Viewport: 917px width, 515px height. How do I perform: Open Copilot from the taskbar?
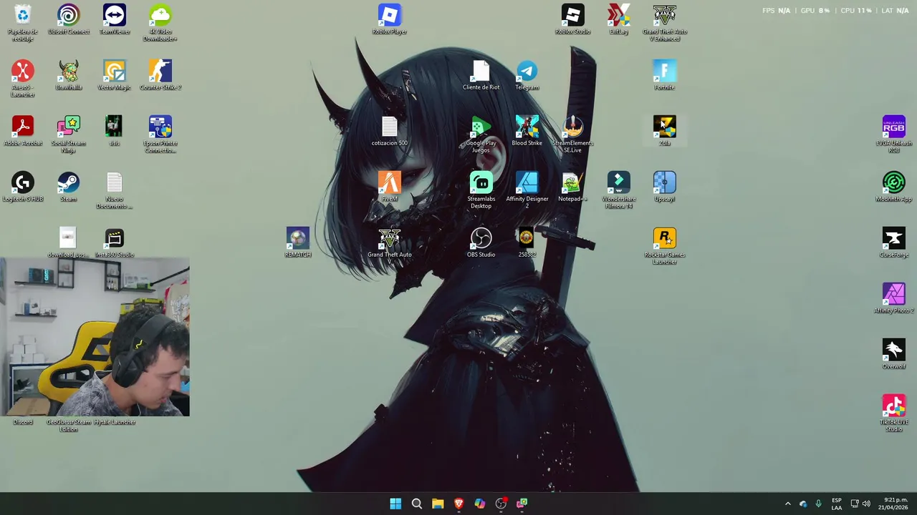480,504
